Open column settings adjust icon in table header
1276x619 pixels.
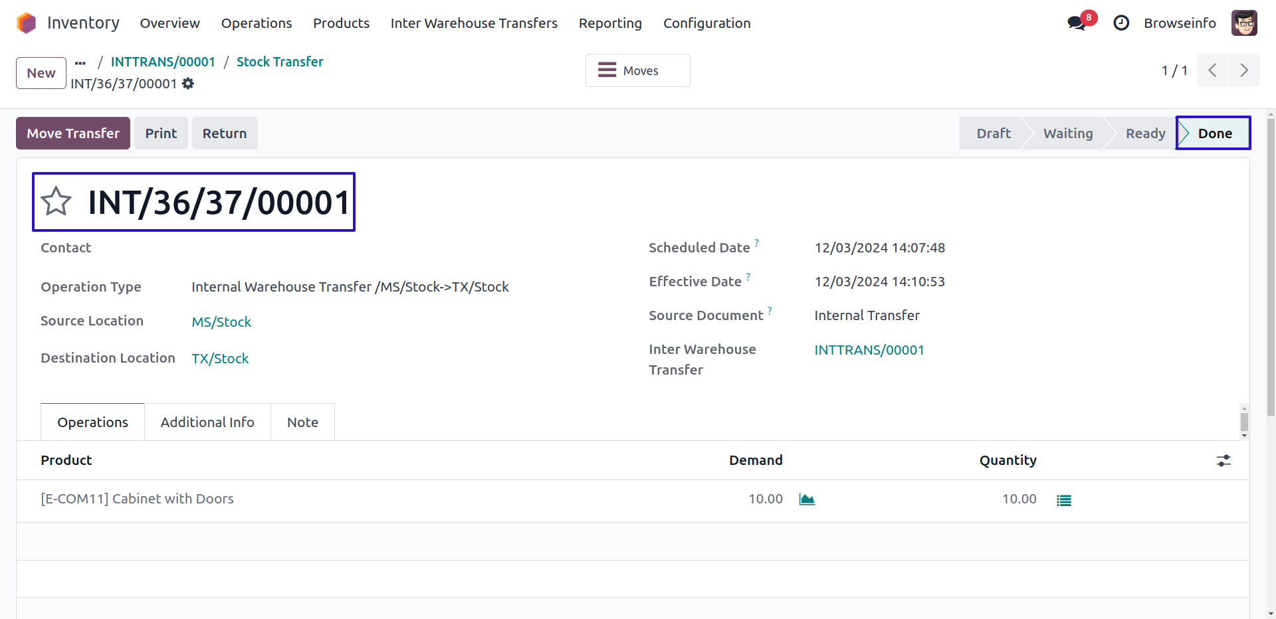1223,461
